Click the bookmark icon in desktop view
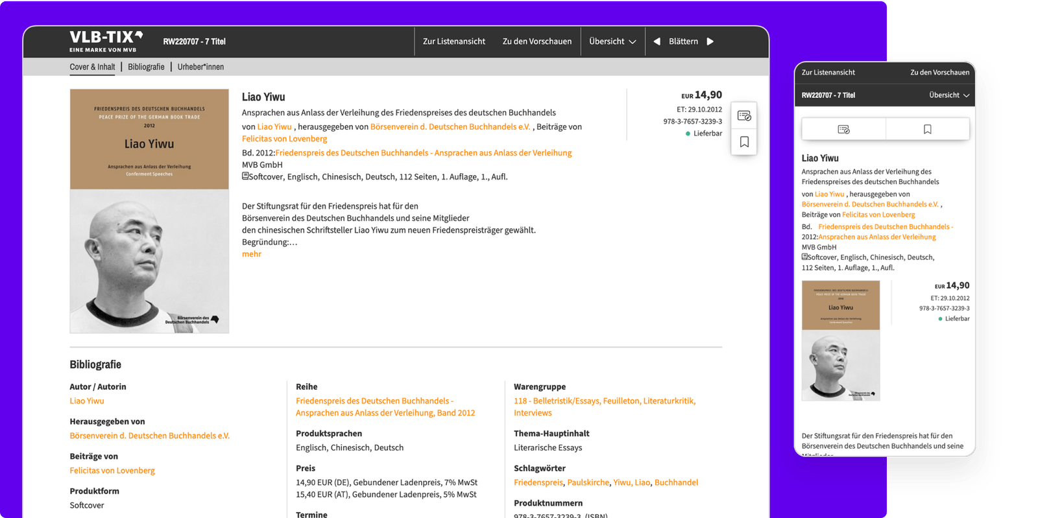 click(744, 142)
